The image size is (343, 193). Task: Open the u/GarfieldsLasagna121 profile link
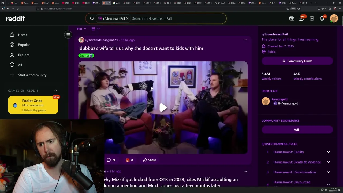point(102,40)
